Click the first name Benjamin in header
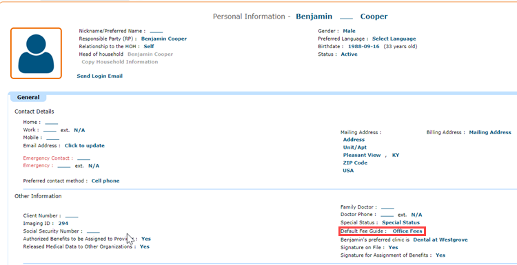The width and height of the screenshot is (517, 265). click(314, 17)
